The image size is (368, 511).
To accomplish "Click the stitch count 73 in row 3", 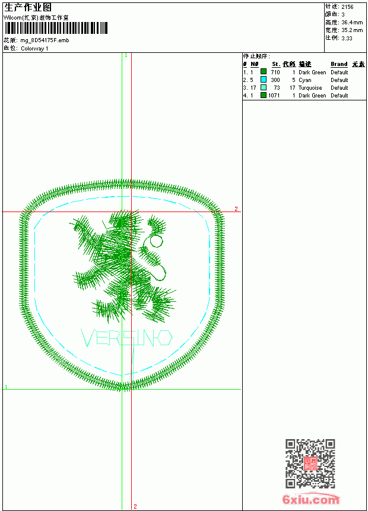I will (277, 88).
